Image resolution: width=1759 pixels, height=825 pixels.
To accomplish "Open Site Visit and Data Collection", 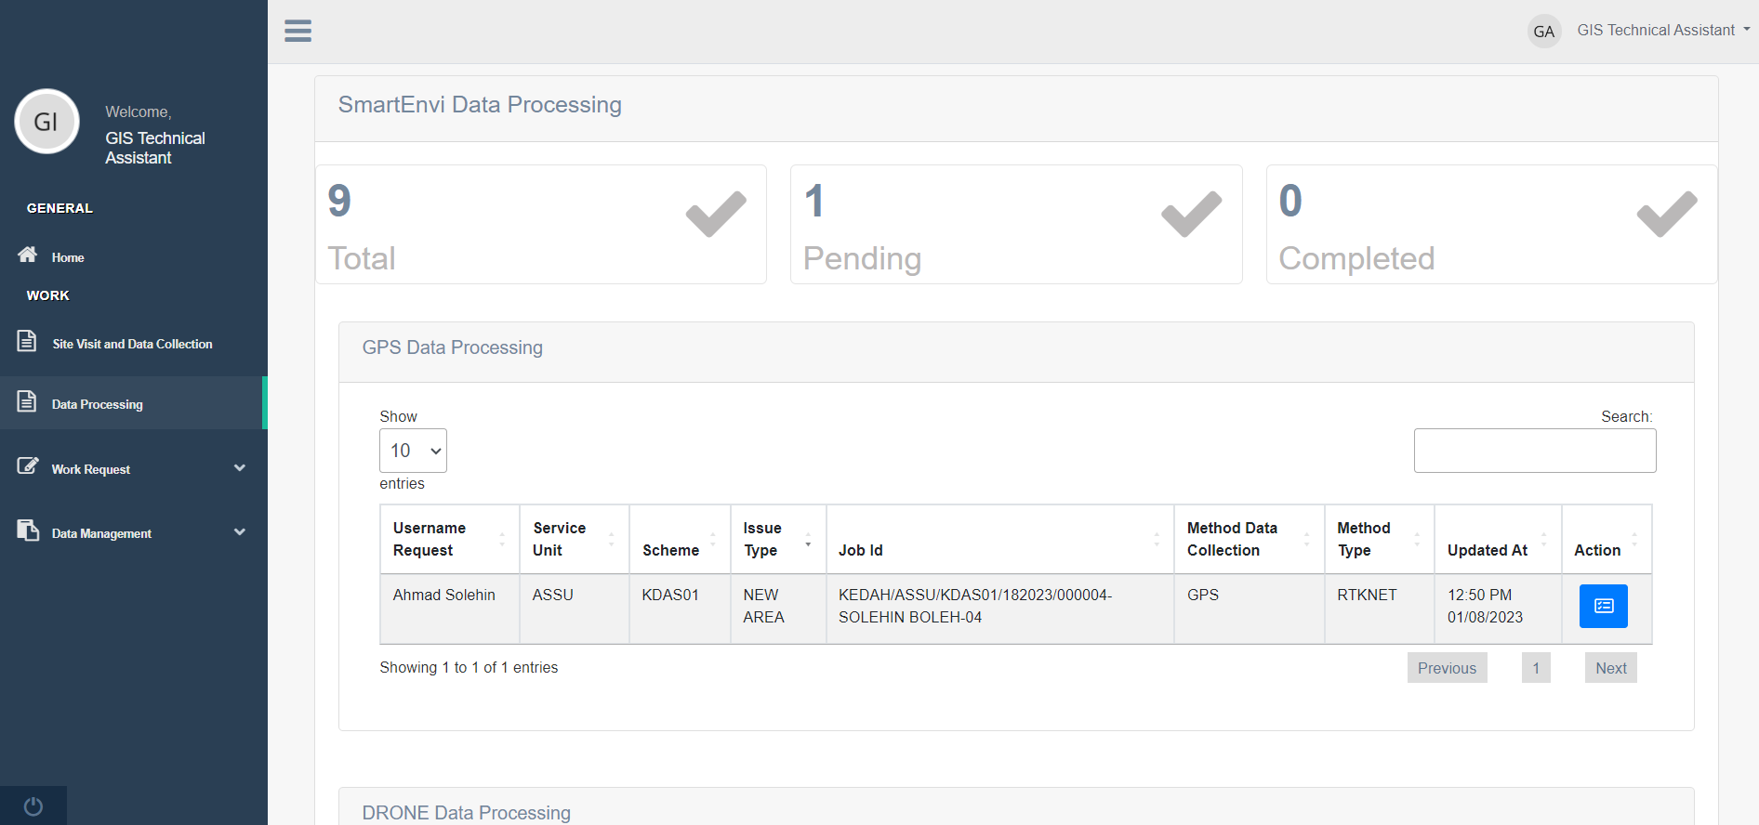I will click(132, 344).
